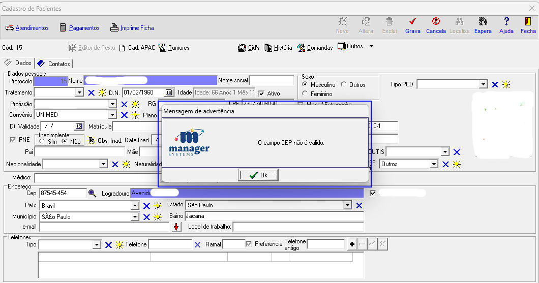Expand the Município dropdown
Viewport: 539px width, 283px height.
pyautogui.click(x=135, y=217)
